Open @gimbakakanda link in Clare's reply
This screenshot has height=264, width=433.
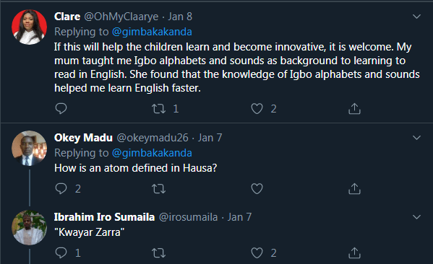152,32
